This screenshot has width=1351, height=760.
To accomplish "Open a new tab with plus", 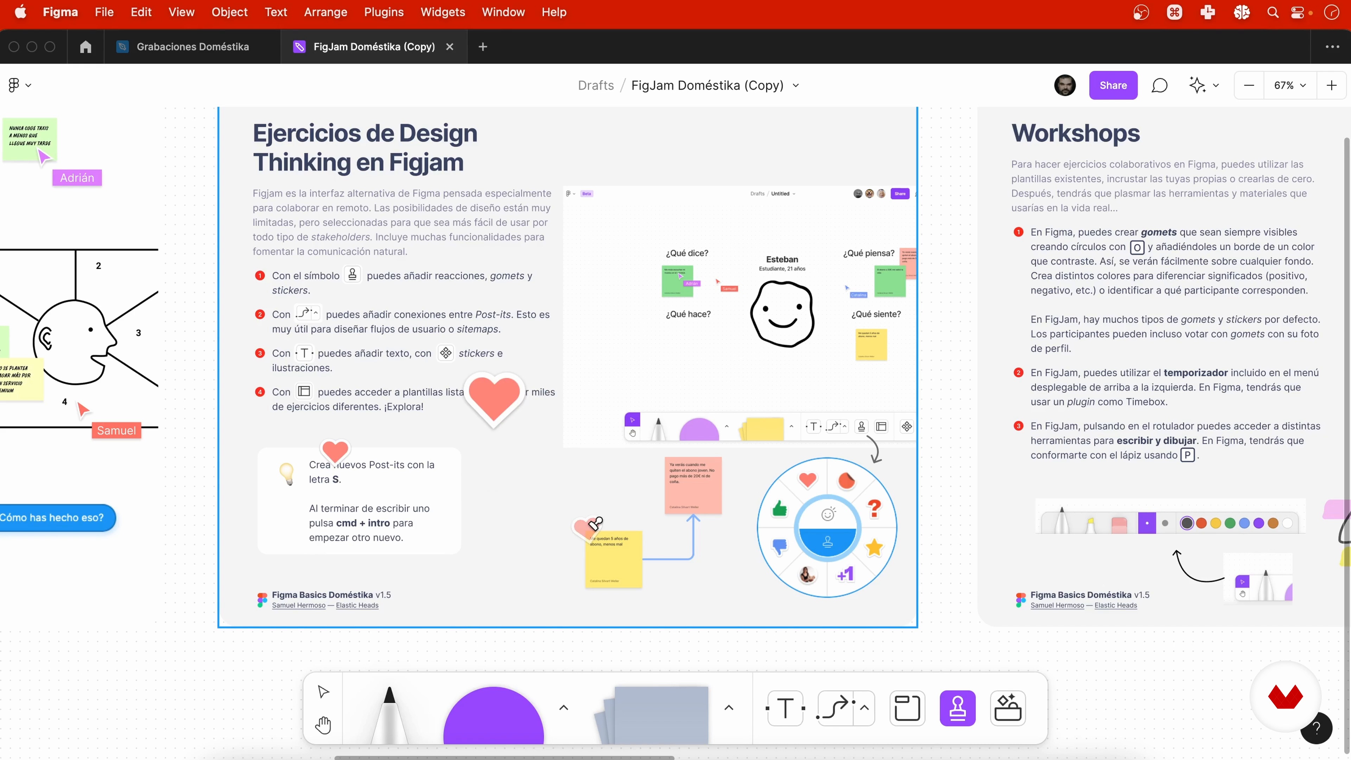I will pyautogui.click(x=483, y=47).
